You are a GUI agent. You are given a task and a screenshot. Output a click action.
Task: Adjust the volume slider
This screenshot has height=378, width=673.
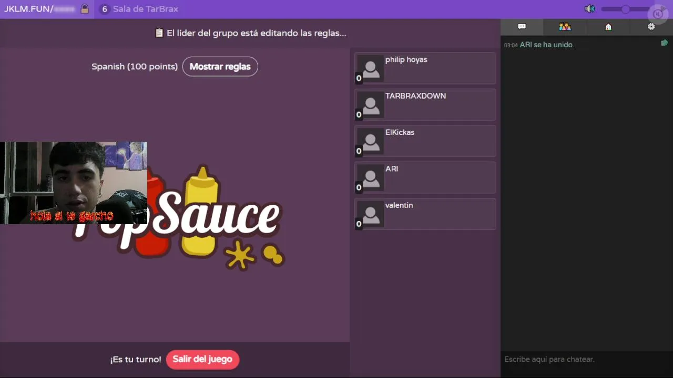626,9
